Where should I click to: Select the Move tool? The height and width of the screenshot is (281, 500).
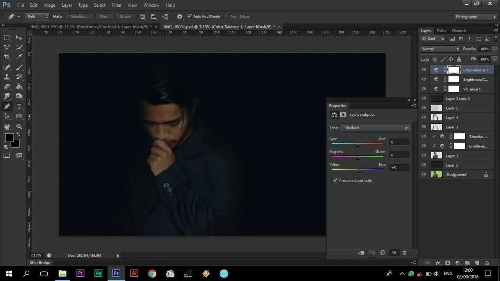click(x=19, y=38)
